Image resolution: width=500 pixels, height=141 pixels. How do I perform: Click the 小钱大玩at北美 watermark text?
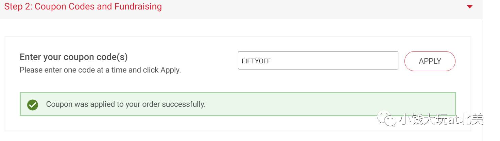click(441, 119)
